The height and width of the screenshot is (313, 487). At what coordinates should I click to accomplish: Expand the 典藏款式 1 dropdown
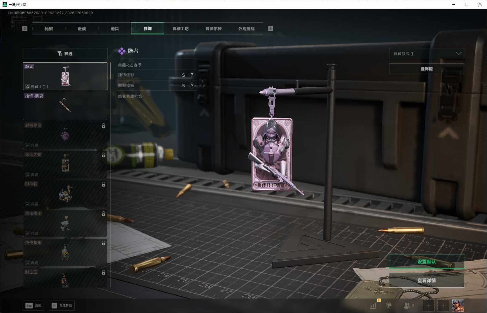coord(426,54)
